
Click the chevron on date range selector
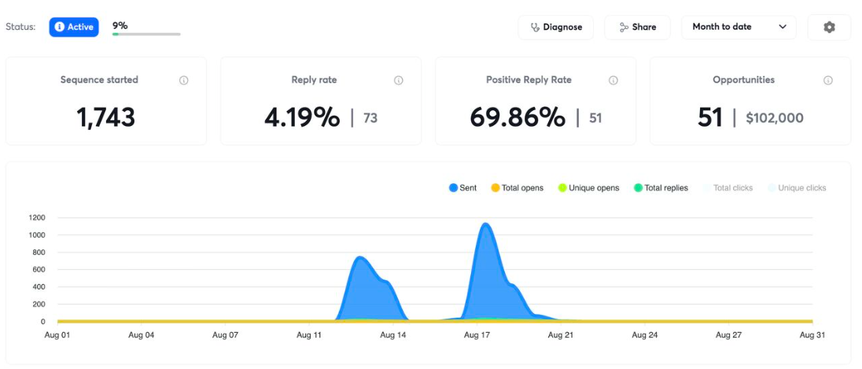coord(783,27)
